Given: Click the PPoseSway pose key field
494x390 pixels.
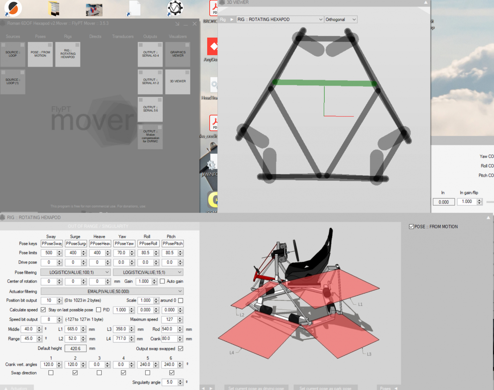Looking at the screenshot, I should pyautogui.click(x=52, y=243).
